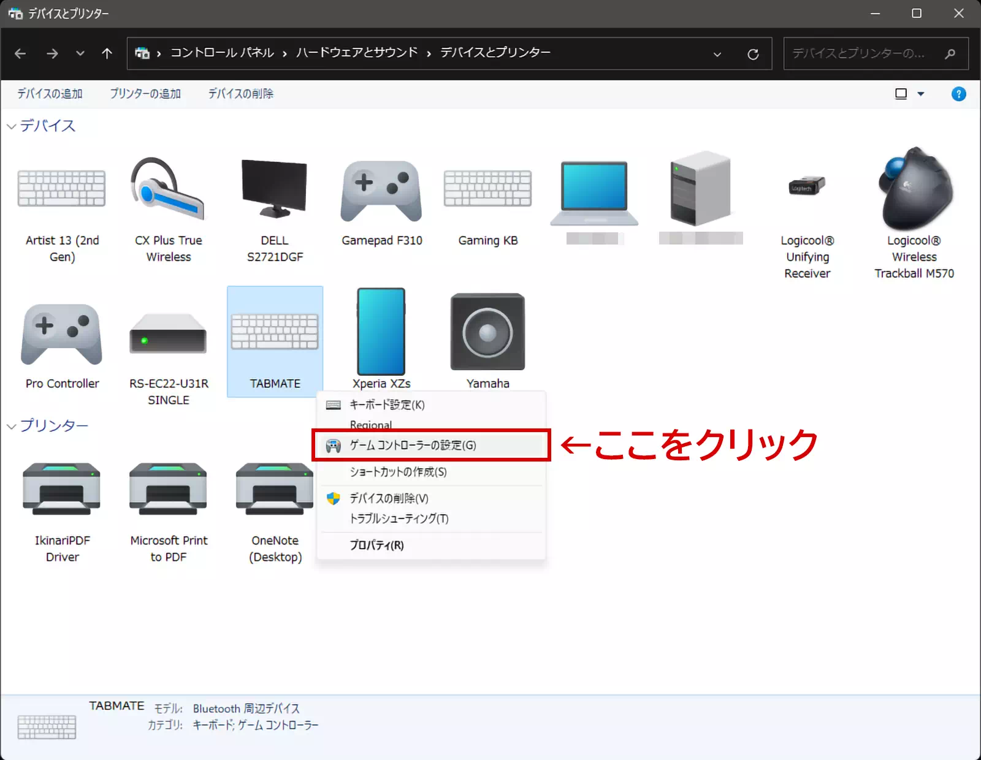Click the 'キーボード; ゲーム コントローラー' category text
Screen dimensions: 981x760
coord(256,725)
